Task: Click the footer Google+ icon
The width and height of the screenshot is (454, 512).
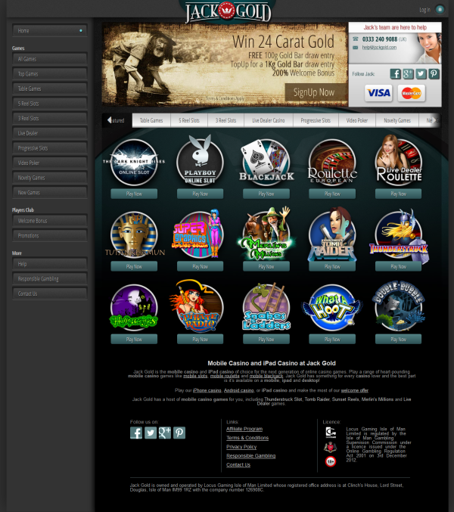Action: [x=165, y=433]
